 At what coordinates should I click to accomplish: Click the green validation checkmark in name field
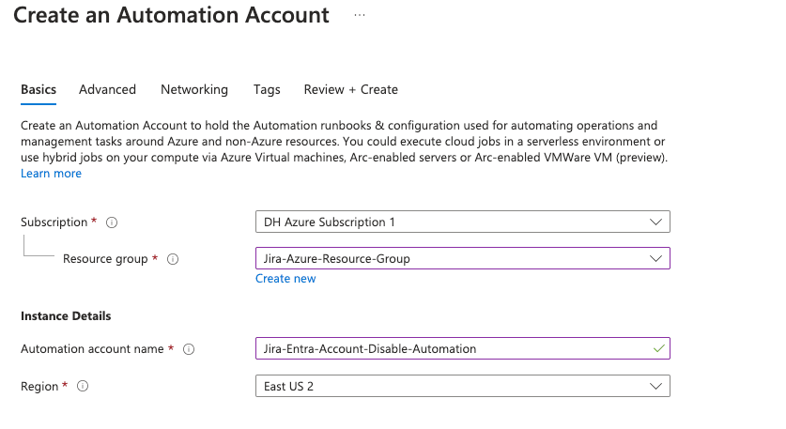(x=657, y=348)
